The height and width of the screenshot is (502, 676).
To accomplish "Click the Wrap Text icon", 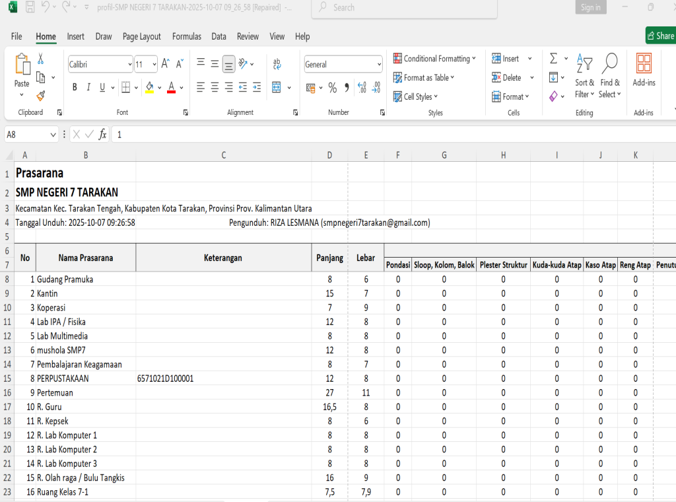I will (x=277, y=64).
